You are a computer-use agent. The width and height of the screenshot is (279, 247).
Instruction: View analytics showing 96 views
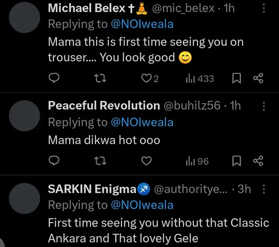(x=197, y=161)
